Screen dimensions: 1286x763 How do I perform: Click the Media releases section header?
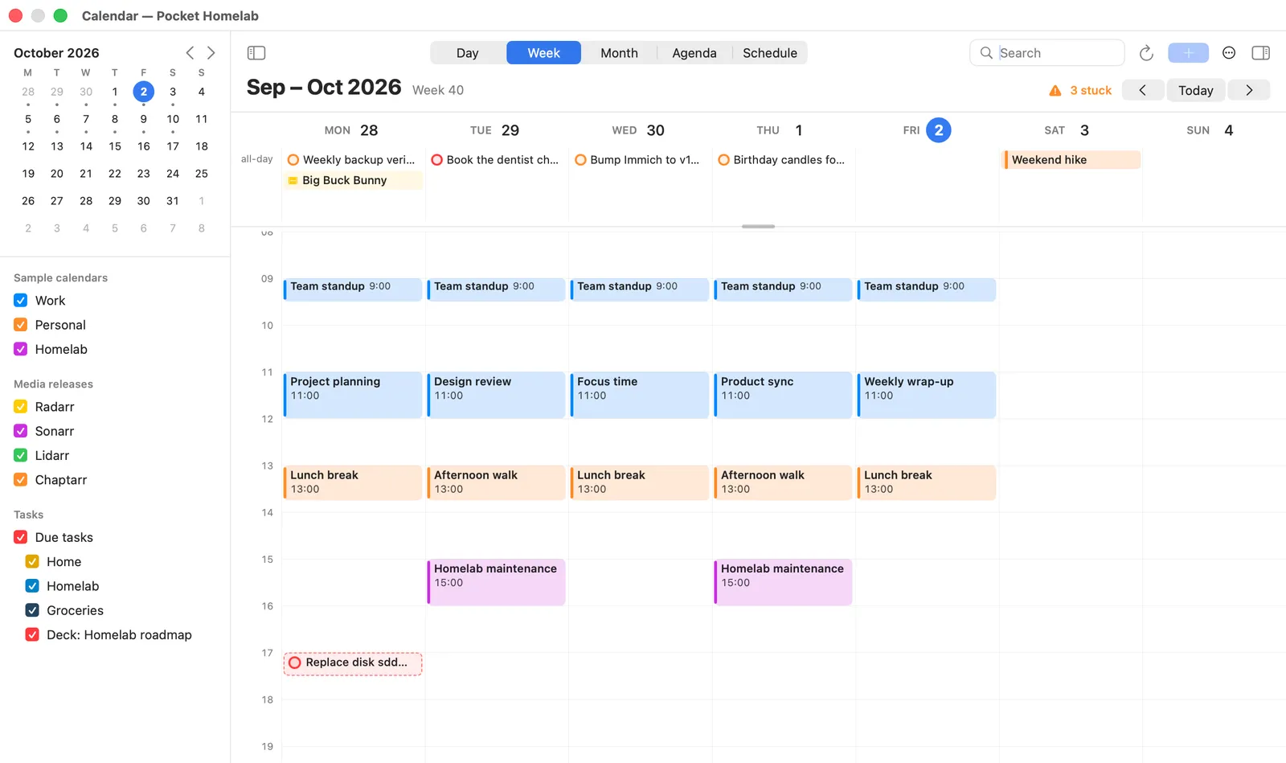(53, 384)
